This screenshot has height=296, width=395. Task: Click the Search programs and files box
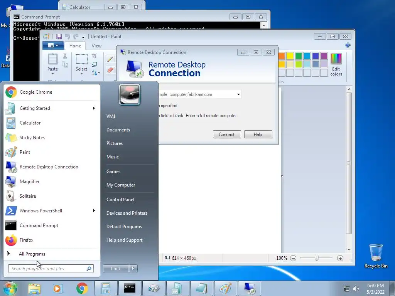[51, 269]
